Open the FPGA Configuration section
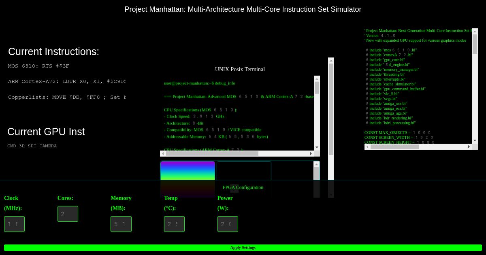 click(243, 187)
